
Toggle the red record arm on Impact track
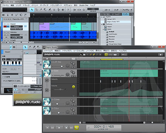(x=5, y=27)
